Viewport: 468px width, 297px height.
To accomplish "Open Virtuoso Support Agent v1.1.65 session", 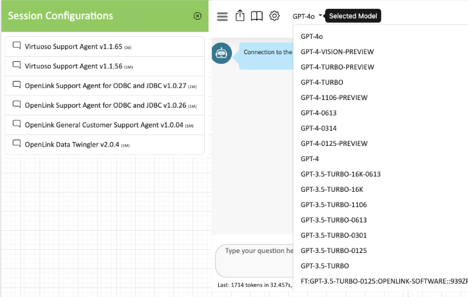I will click(x=105, y=47).
